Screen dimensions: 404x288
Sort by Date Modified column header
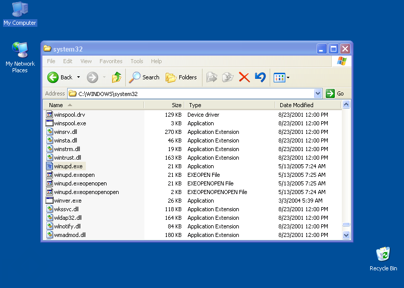click(x=308, y=105)
